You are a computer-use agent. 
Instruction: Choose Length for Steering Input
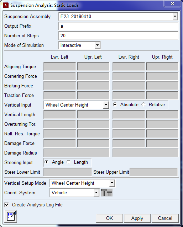69,162
